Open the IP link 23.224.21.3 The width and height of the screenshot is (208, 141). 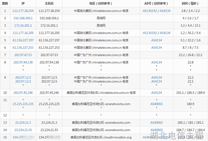(23, 123)
